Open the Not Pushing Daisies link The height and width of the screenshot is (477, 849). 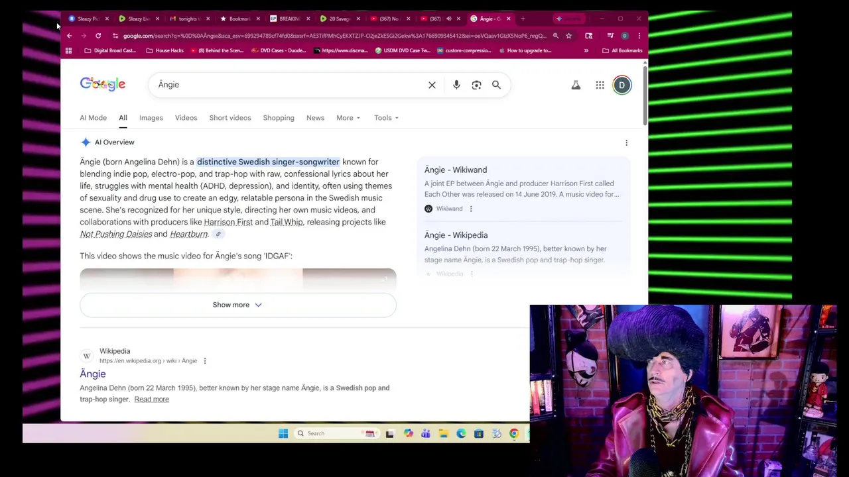(116, 234)
